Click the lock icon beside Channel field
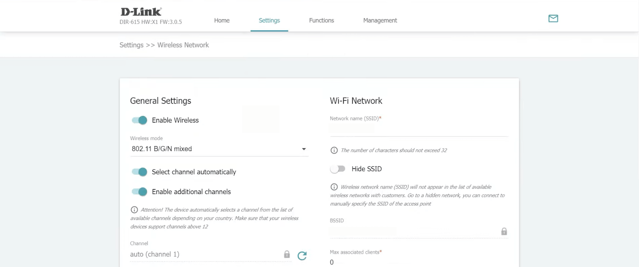Screen dimensions: 639x267 [287, 254]
